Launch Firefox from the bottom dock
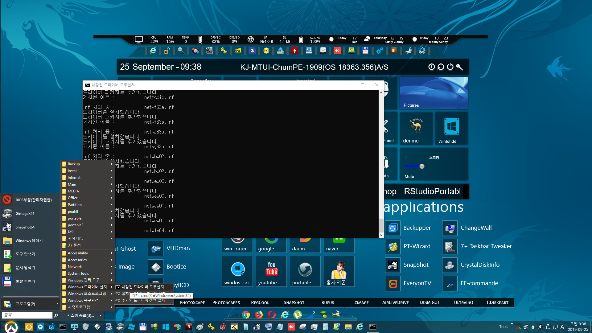 (259, 314)
